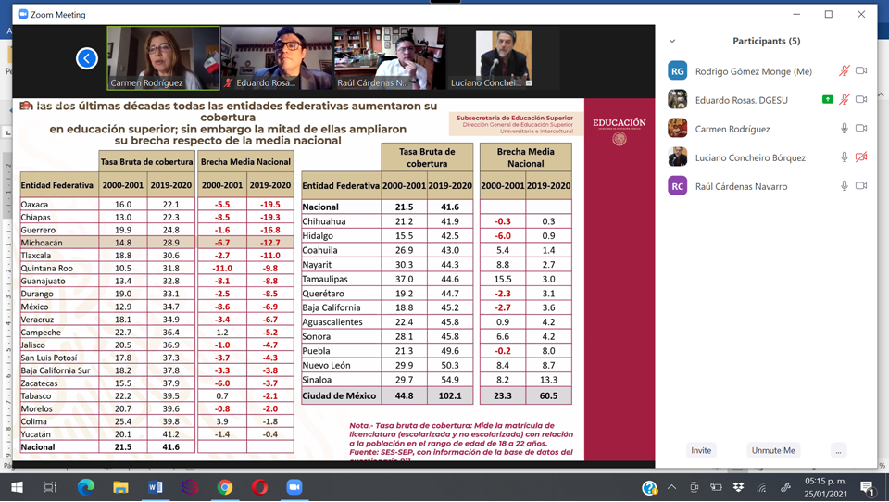Collapse the Participants panel with the chevron

tap(672, 41)
